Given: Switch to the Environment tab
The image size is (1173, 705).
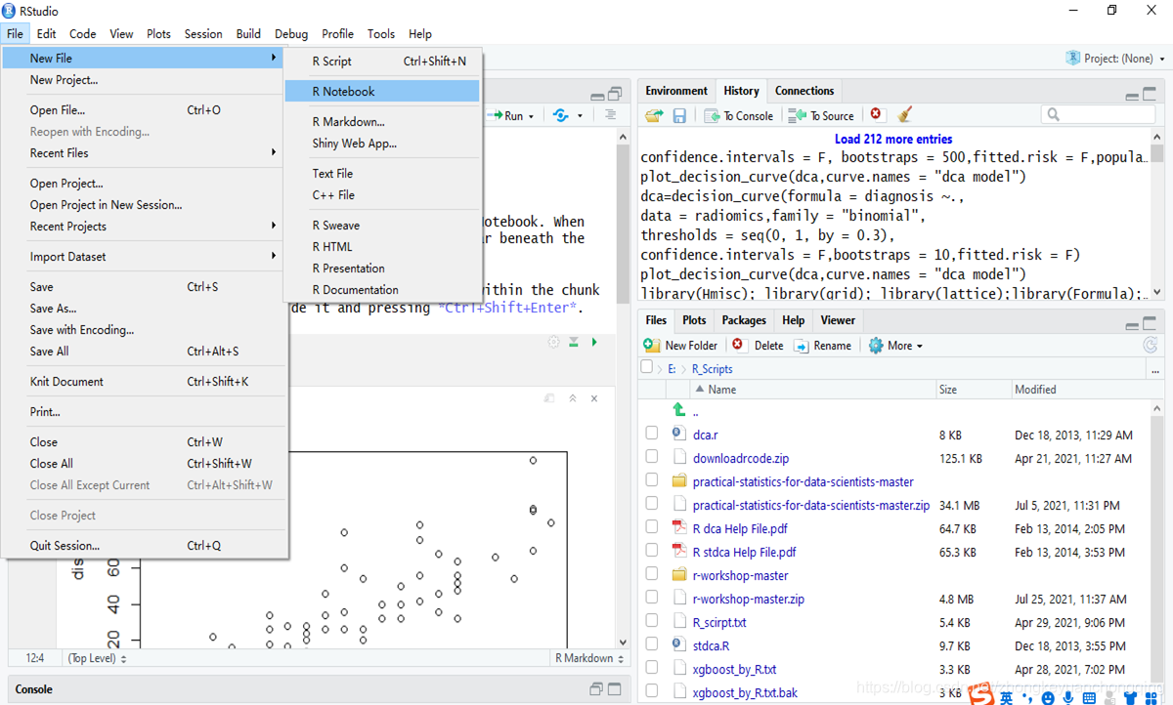Looking at the screenshot, I should tap(676, 91).
